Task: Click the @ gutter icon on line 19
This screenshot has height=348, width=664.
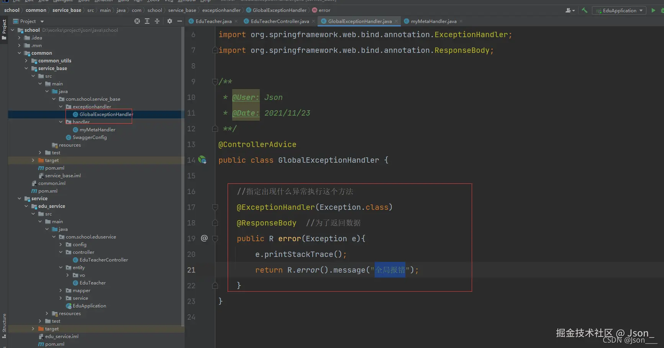Action: pyautogui.click(x=204, y=238)
